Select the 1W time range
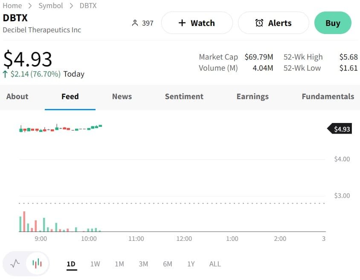Screen dimensions: 360x280 [95, 264]
